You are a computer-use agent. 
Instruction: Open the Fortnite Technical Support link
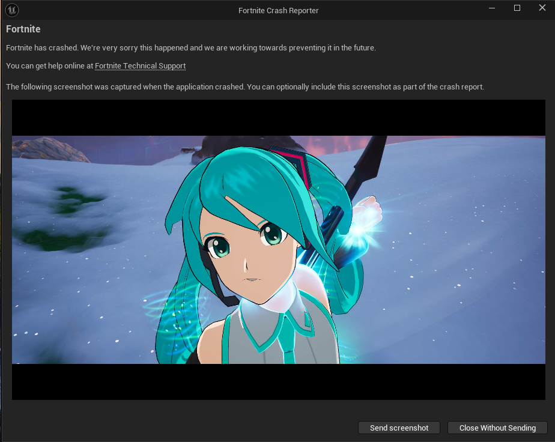point(140,66)
